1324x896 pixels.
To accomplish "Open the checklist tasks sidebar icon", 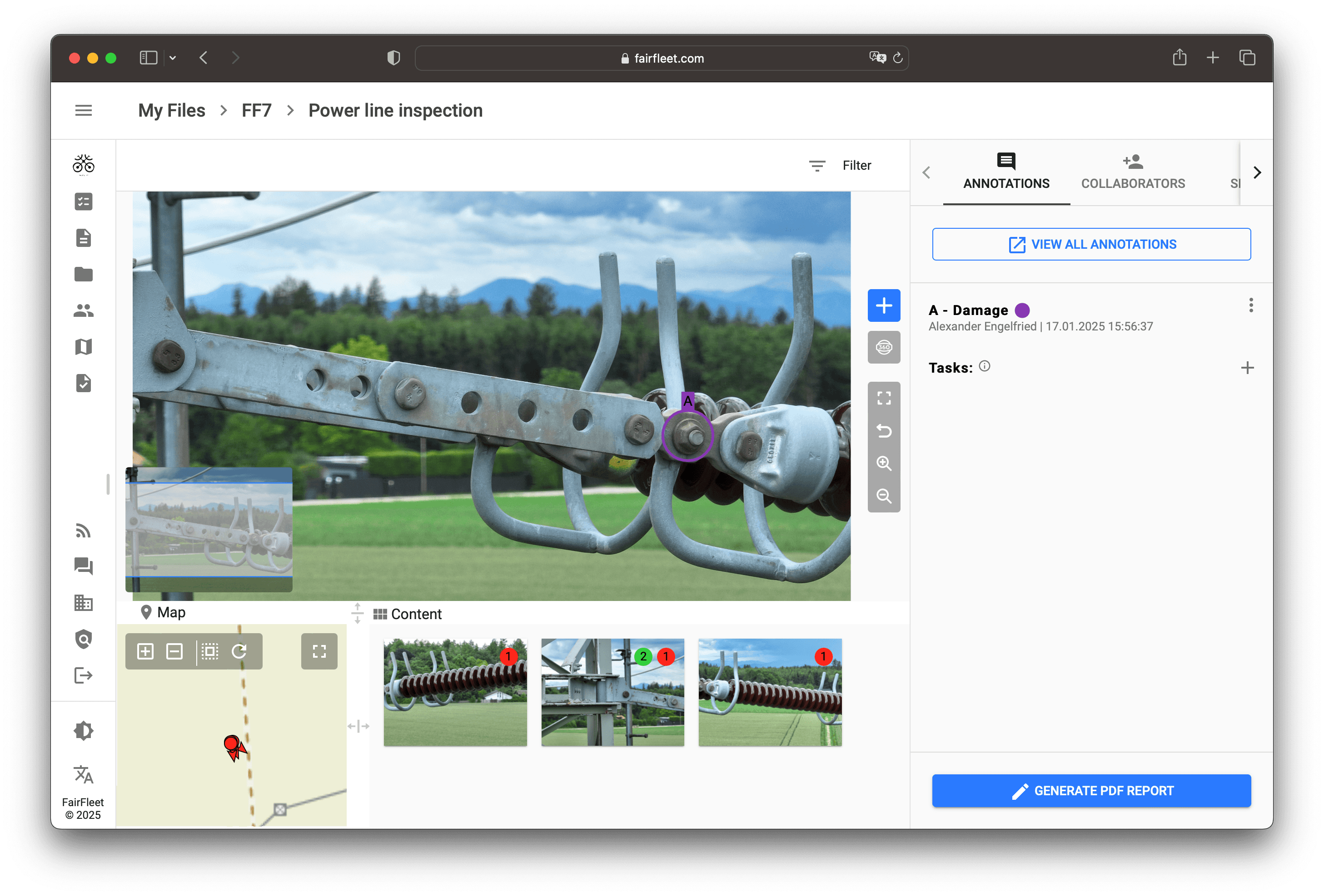I will (83, 202).
